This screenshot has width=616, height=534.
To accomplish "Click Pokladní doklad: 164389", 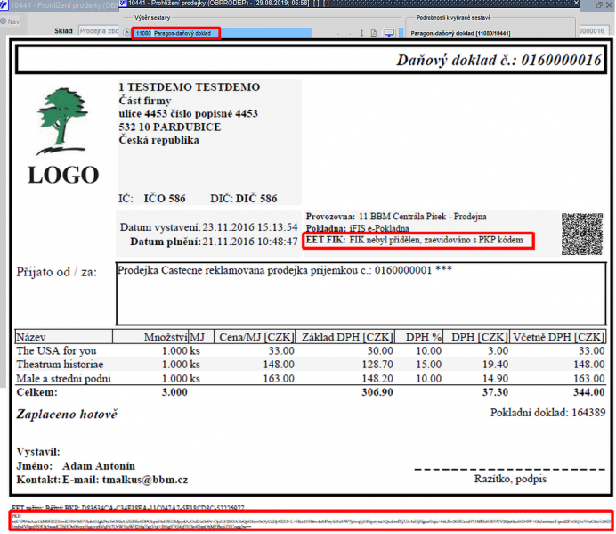I will (547, 413).
